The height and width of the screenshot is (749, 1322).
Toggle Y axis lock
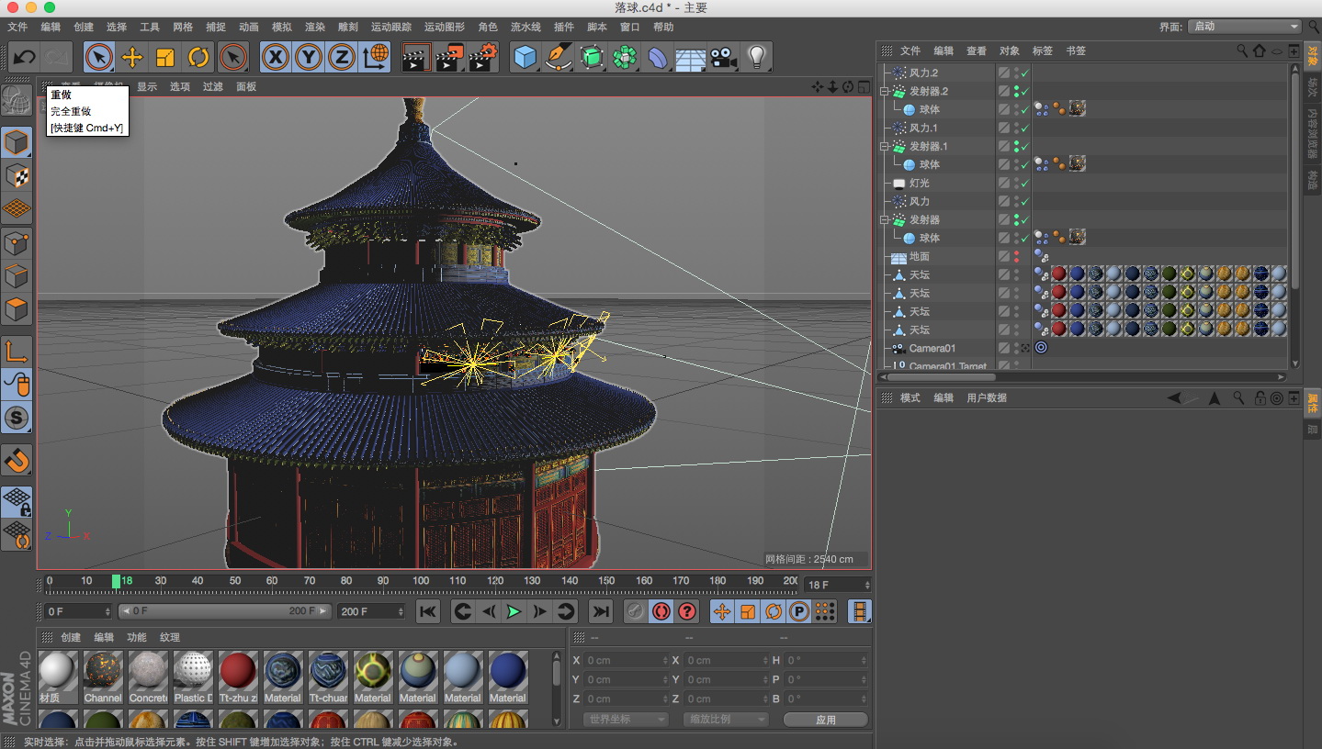point(308,58)
